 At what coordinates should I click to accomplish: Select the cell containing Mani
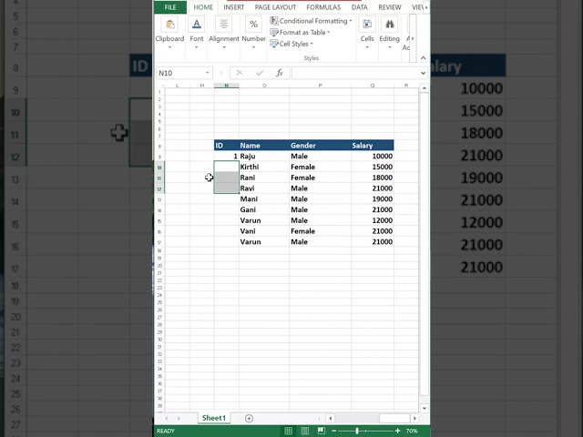pos(264,198)
